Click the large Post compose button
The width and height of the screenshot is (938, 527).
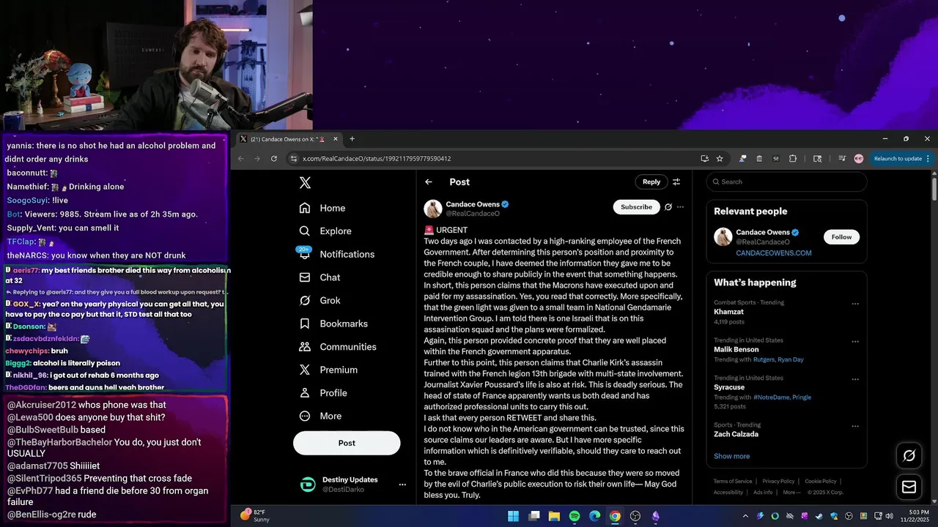click(347, 443)
